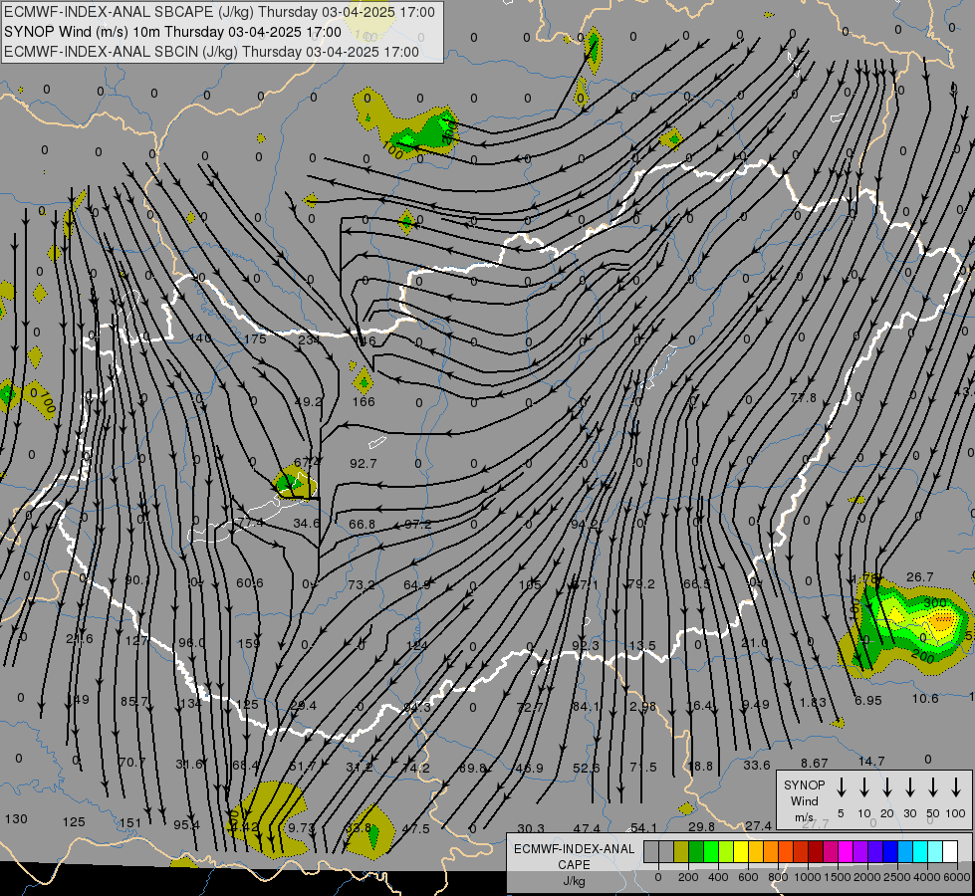
Task: Select the SBCIN title line in the header box
Action: pyautogui.click(x=211, y=52)
